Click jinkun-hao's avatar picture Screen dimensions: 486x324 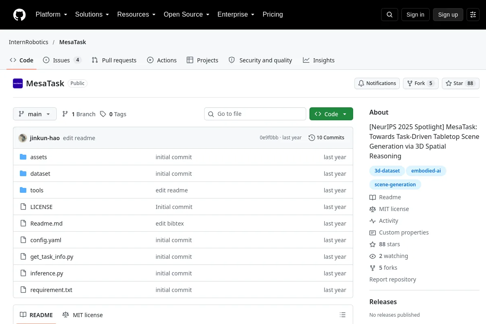click(x=23, y=138)
